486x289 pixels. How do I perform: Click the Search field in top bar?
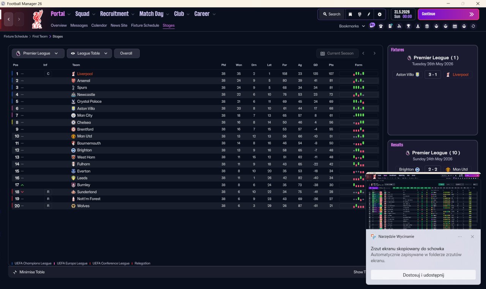click(331, 14)
